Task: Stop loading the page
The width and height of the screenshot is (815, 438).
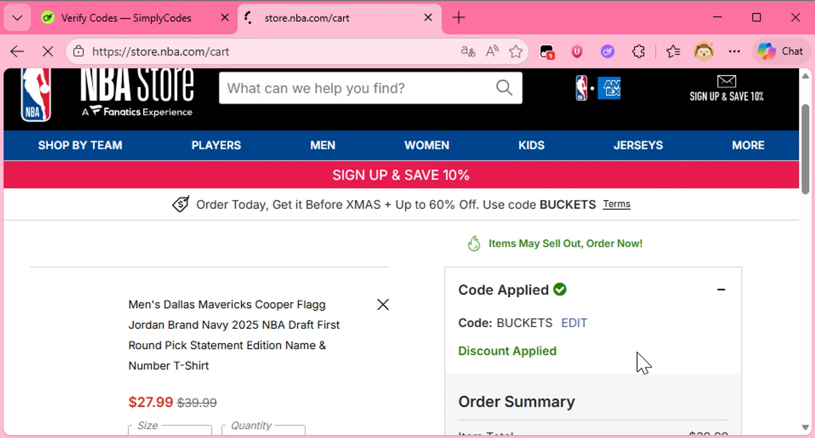Action: (48, 52)
